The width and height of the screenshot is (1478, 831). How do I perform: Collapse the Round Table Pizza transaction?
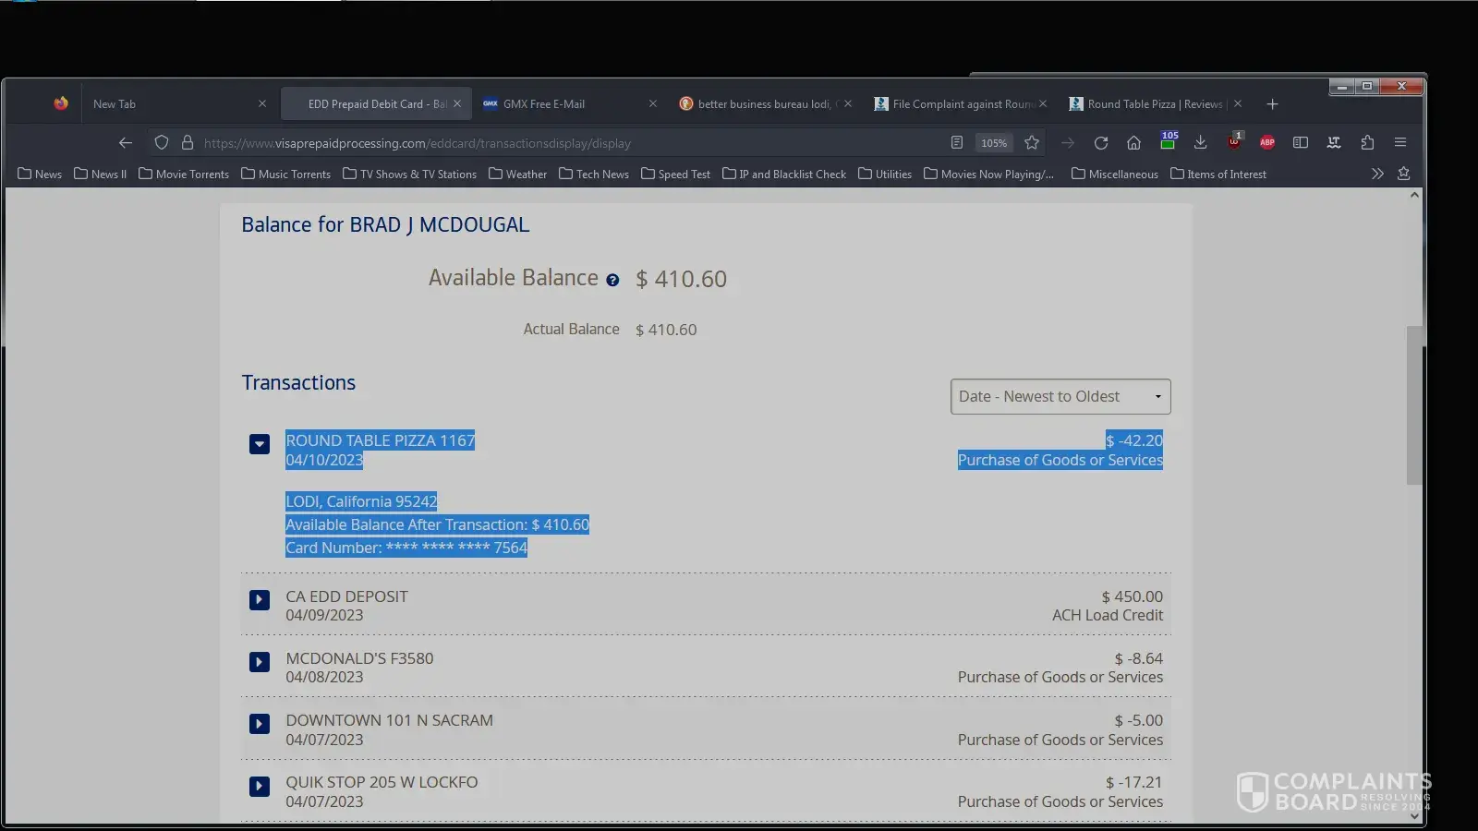click(260, 444)
